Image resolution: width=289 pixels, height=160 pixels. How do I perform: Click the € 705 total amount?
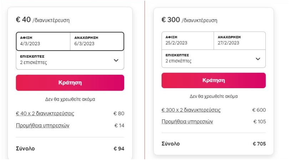(260, 144)
